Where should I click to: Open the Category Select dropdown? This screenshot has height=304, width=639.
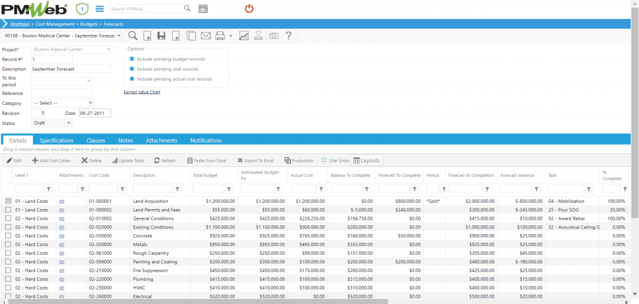tap(90, 103)
